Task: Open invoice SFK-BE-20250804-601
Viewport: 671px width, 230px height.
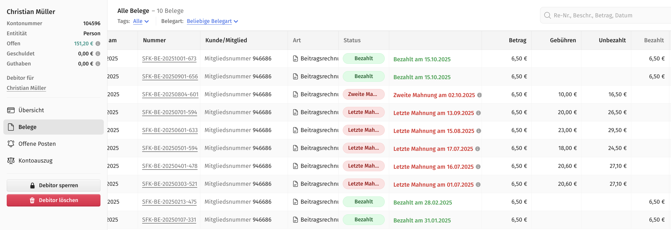Action: point(170,94)
